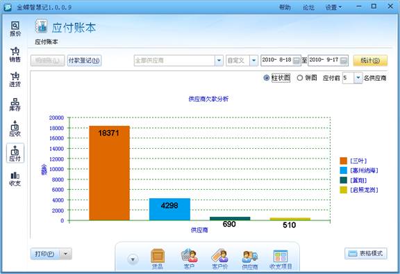Open the start date calendar picker
400x274 pixels.
(x=296, y=61)
